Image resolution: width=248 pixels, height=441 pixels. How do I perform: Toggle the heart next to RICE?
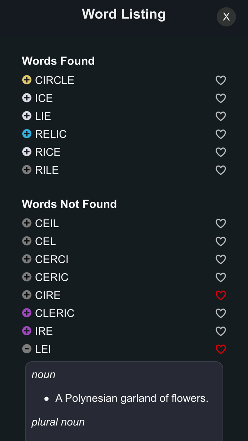(221, 152)
